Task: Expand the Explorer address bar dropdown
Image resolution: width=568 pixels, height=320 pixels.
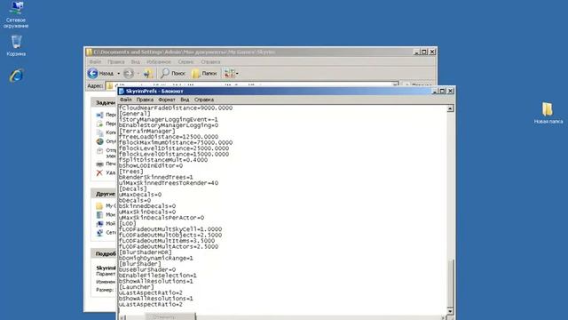Action: click(x=396, y=85)
